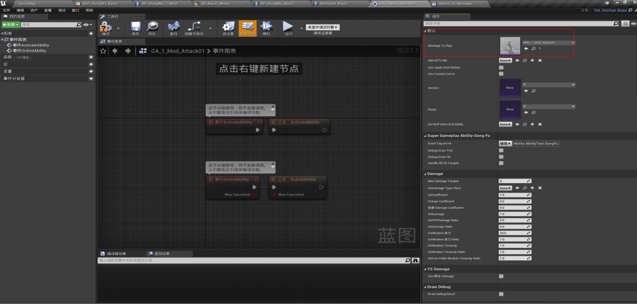Image resolution: width=637 pixels, height=304 pixels.
Task: Click plus icon in Add GETo Me row
Action: tap(532, 61)
